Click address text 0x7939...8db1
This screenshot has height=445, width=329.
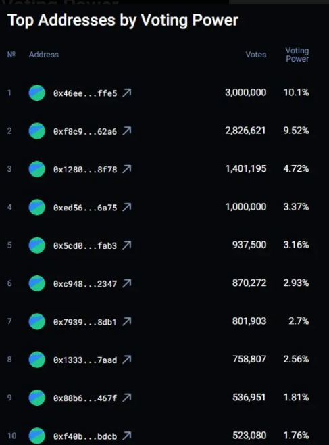(x=85, y=322)
